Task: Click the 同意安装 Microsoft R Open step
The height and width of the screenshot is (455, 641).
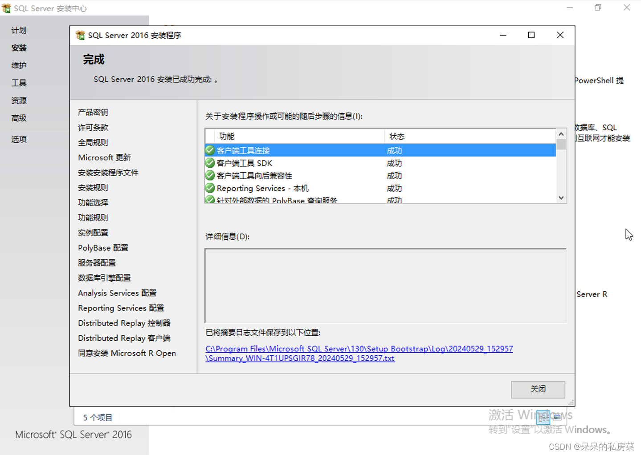Action: 127,353
